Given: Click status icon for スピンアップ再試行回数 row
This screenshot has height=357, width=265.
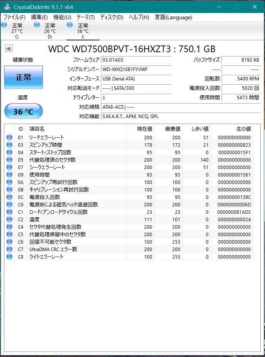Looking at the screenshot, I should click(x=9, y=182).
